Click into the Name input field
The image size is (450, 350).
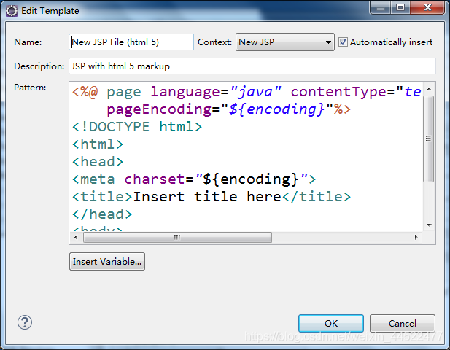pos(131,42)
